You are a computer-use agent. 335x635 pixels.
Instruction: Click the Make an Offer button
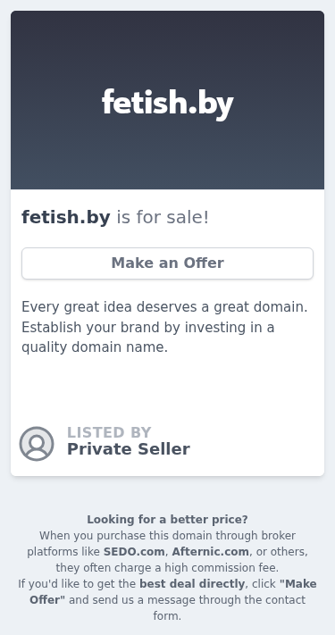(x=167, y=263)
